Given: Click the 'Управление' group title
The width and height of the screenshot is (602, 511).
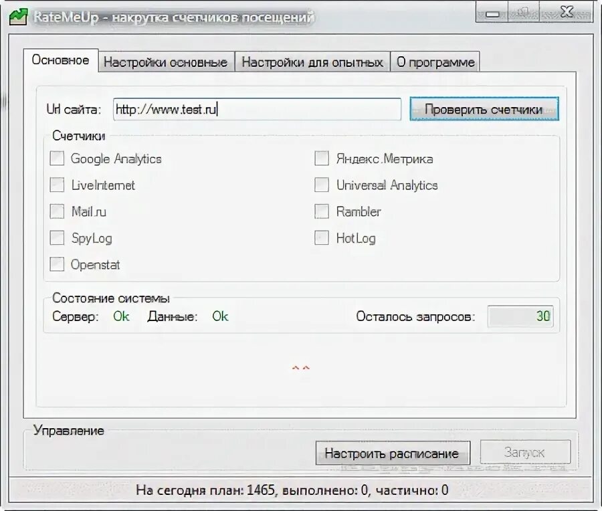Looking at the screenshot, I should pyautogui.click(x=68, y=430).
